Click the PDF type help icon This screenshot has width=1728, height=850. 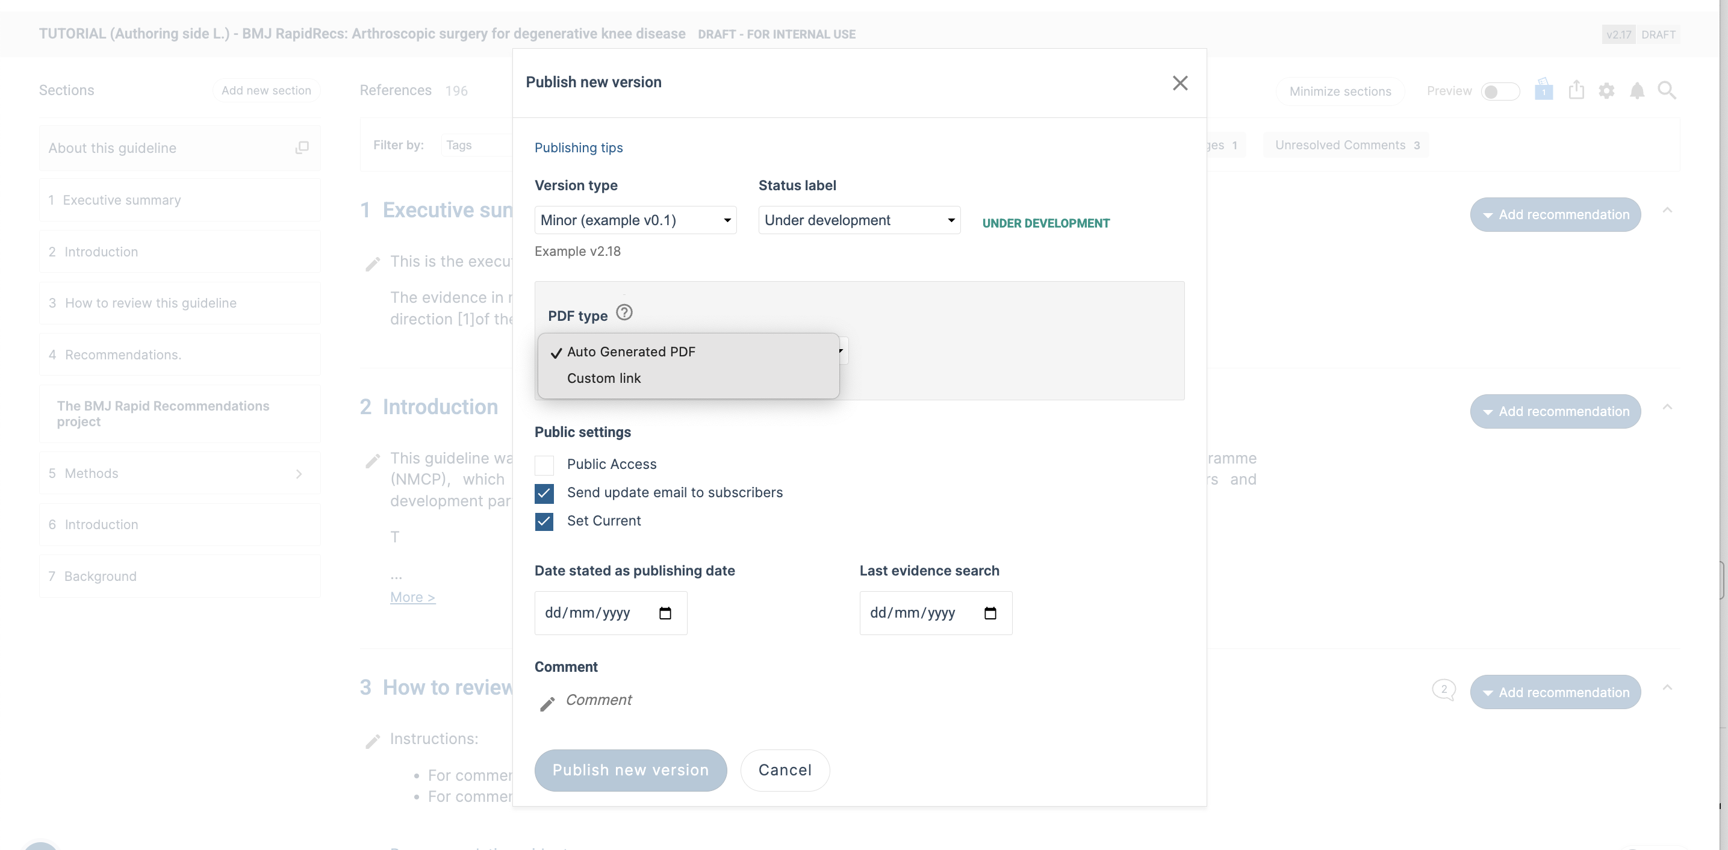pyautogui.click(x=624, y=312)
